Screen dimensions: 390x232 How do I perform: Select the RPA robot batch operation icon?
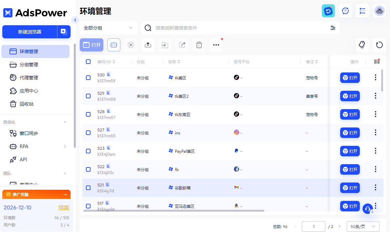click(x=114, y=45)
